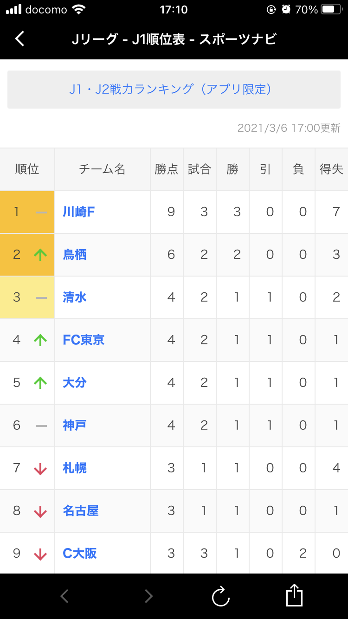
Task: Open the share sheet icon
Action: pyautogui.click(x=294, y=595)
